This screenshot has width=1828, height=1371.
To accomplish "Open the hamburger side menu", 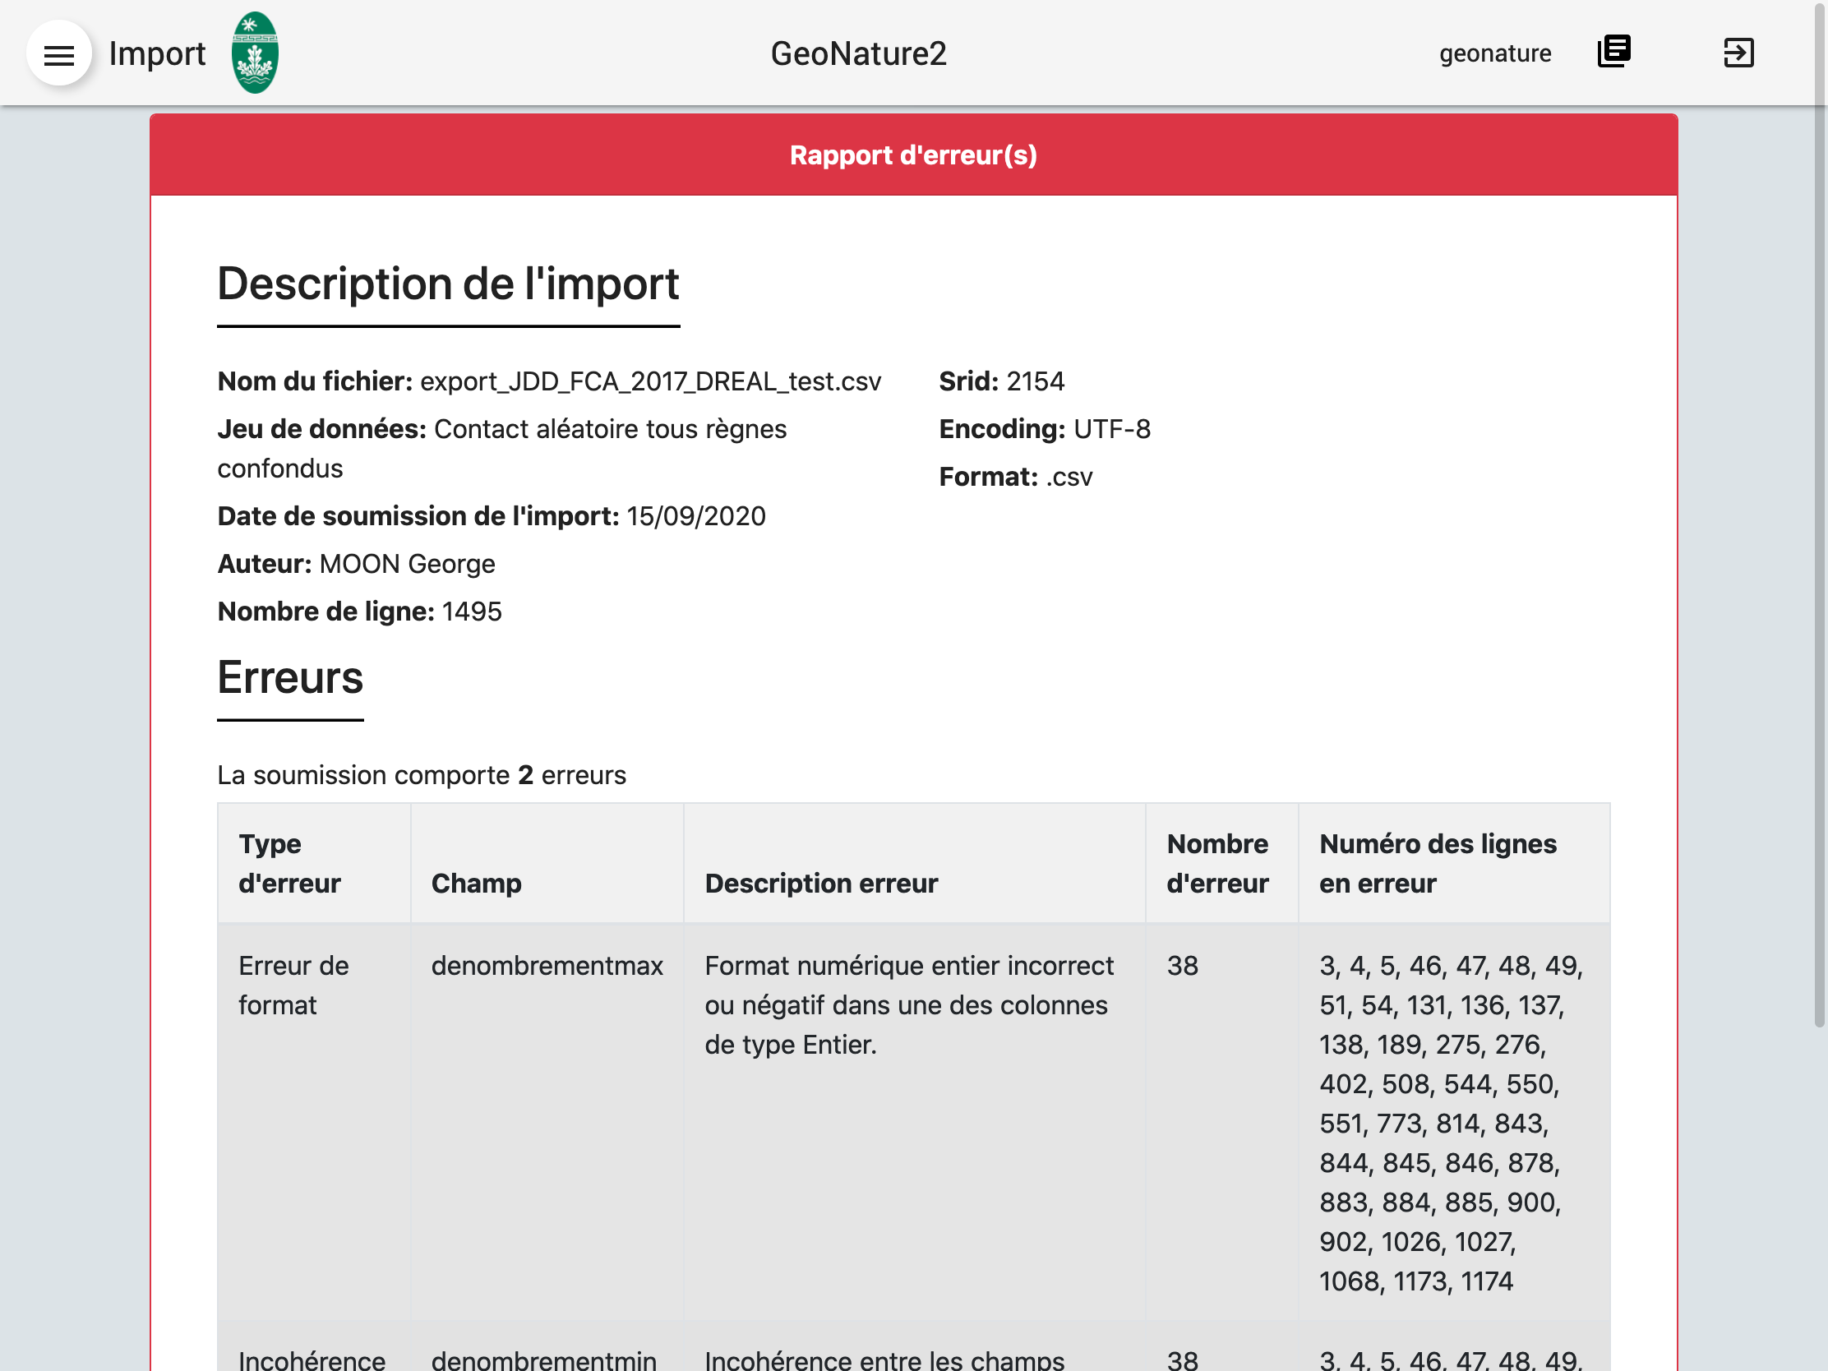I will 58,53.
